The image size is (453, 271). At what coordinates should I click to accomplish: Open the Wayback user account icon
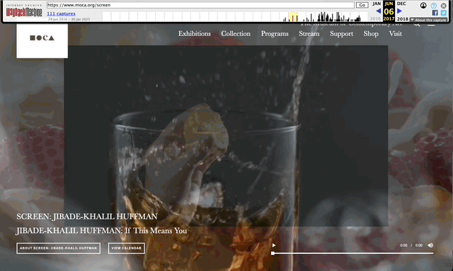coord(423,6)
